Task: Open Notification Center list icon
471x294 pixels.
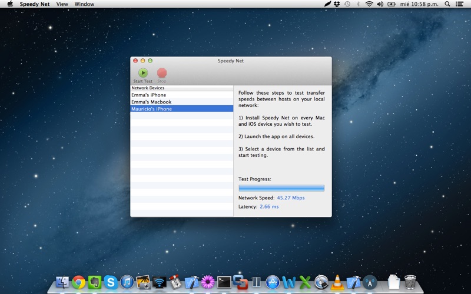Action: [459, 4]
